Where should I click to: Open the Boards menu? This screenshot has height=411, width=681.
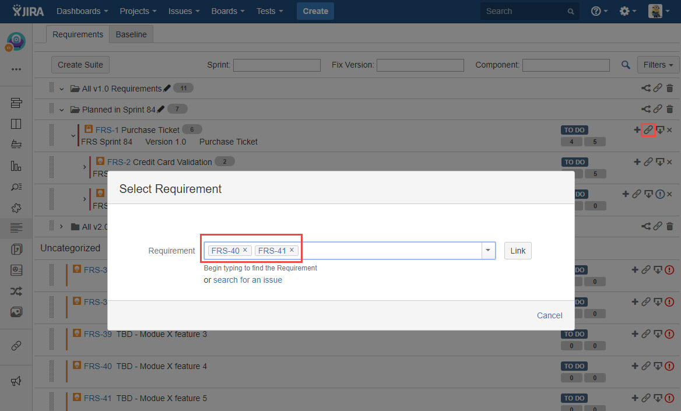coord(228,11)
